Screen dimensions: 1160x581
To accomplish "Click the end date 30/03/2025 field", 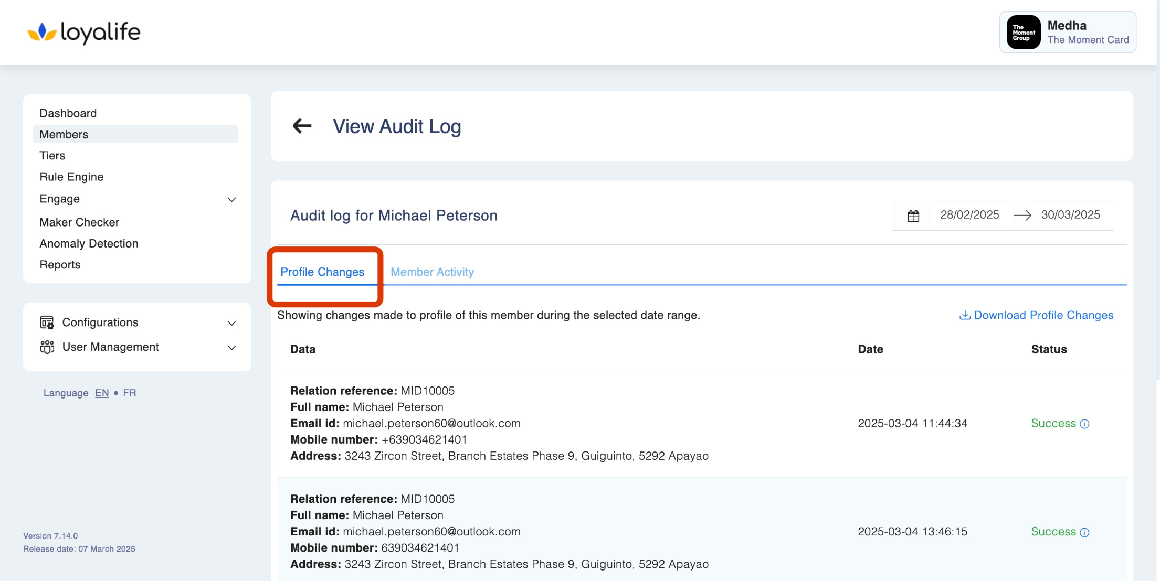I will [x=1070, y=214].
